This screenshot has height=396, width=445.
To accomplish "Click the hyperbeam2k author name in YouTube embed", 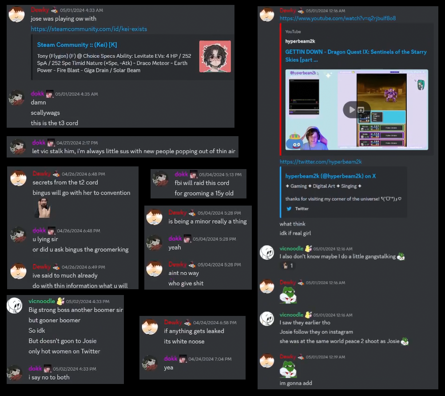I will pyautogui.click(x=300, y=41).
